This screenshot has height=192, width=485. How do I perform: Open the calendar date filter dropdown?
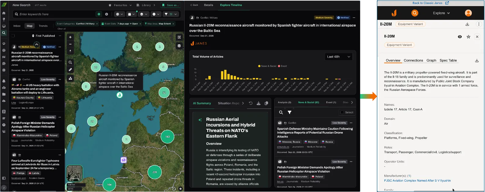(131, 14)
